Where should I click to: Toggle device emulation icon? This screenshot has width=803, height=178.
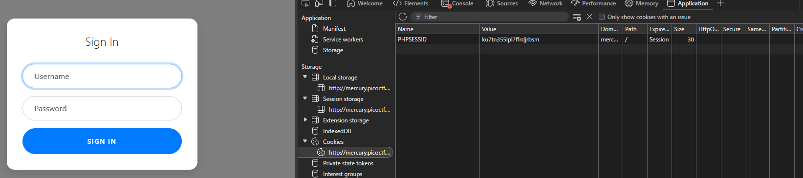(319, 3)
